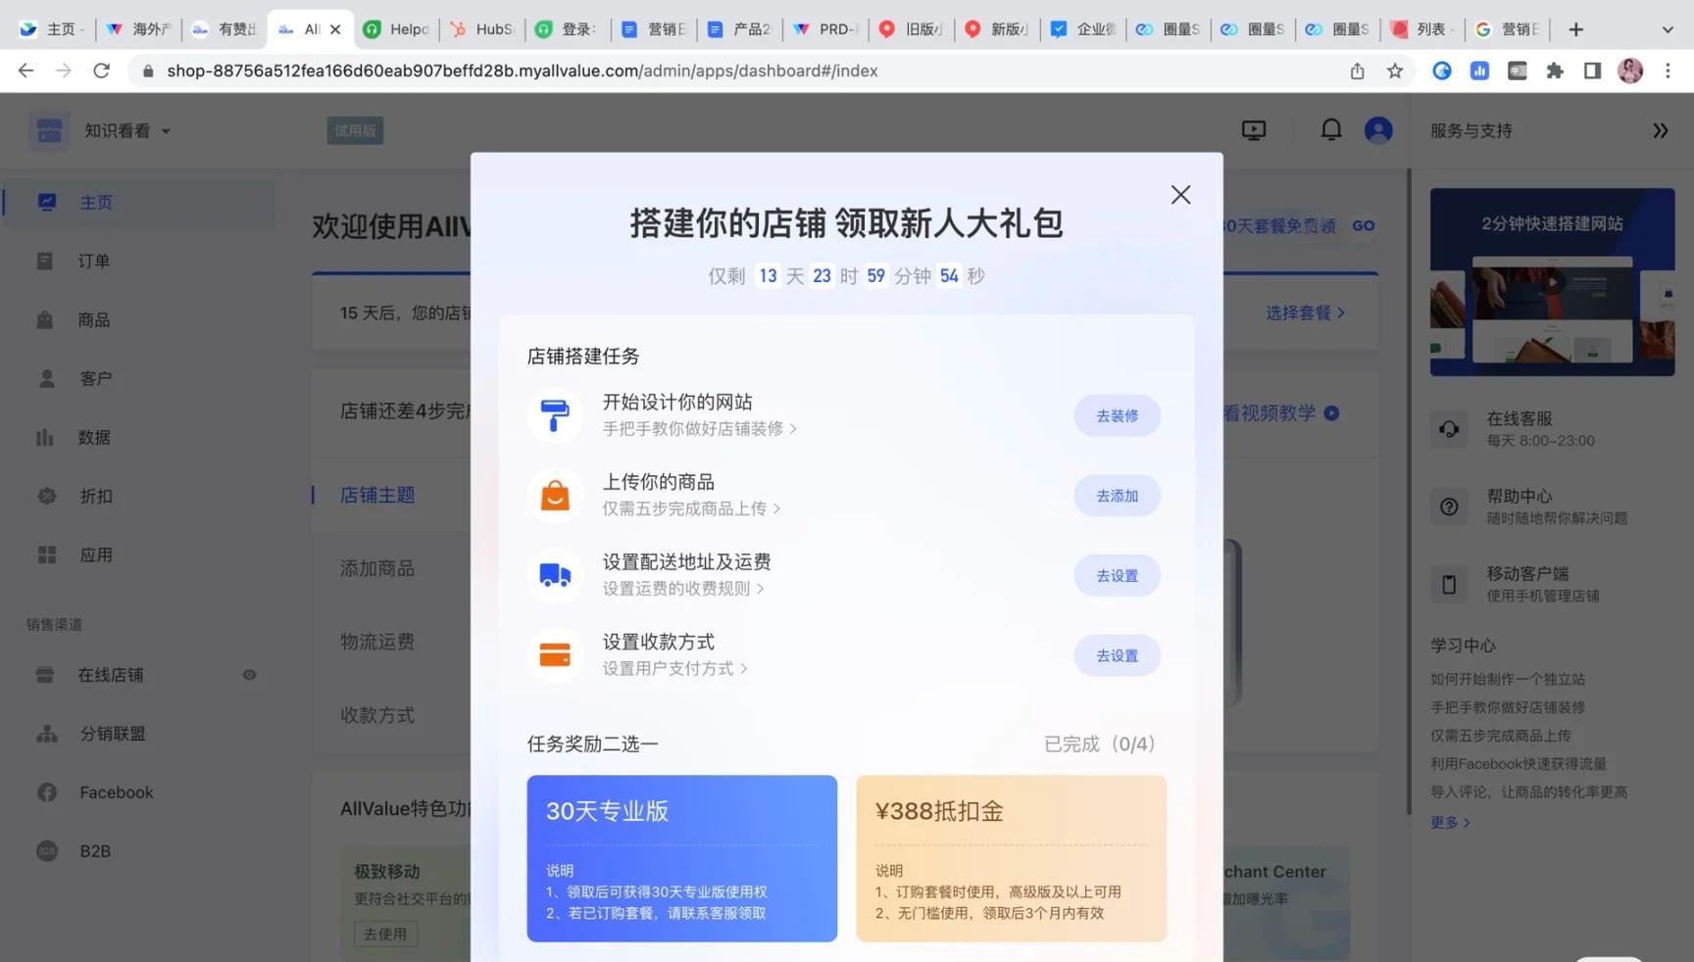Open 仅需五步完成商品上传 link in dialog
The width and height of the screenshot is (1694, 962).
[x=691, y=508]
